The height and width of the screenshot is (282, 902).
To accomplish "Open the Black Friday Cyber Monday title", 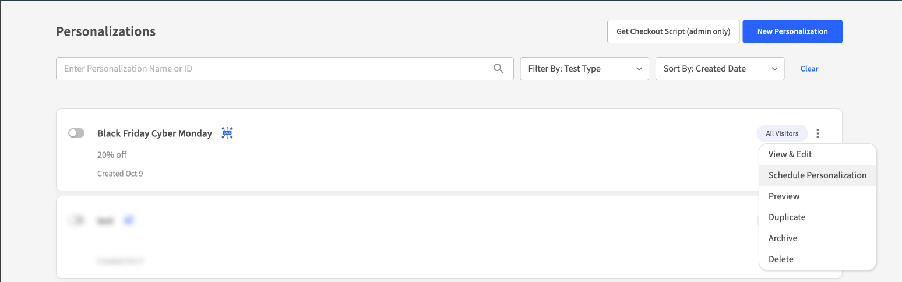I will [x=154, y=133].
